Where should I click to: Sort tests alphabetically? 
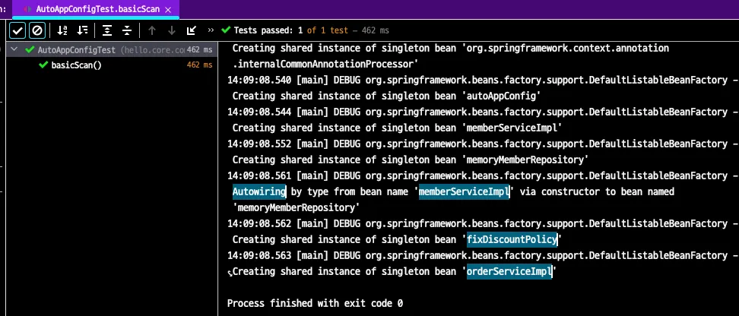click(62, 30)
